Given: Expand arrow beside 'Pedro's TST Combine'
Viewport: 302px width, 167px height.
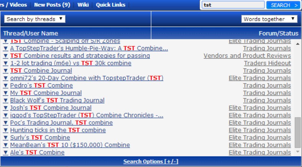Looking at the screenshot, I should 5,86.
